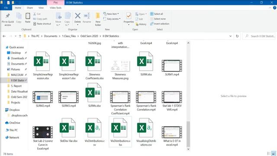Select SimpleLinearRegression.xlsx file
Viewport: 277px width, 156px height.
[x=43, y=66]
